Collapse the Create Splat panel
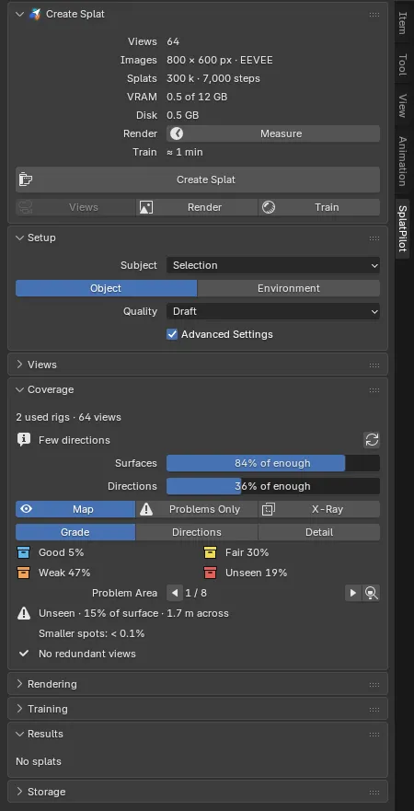The image size is (414, 811). (19, 14)
